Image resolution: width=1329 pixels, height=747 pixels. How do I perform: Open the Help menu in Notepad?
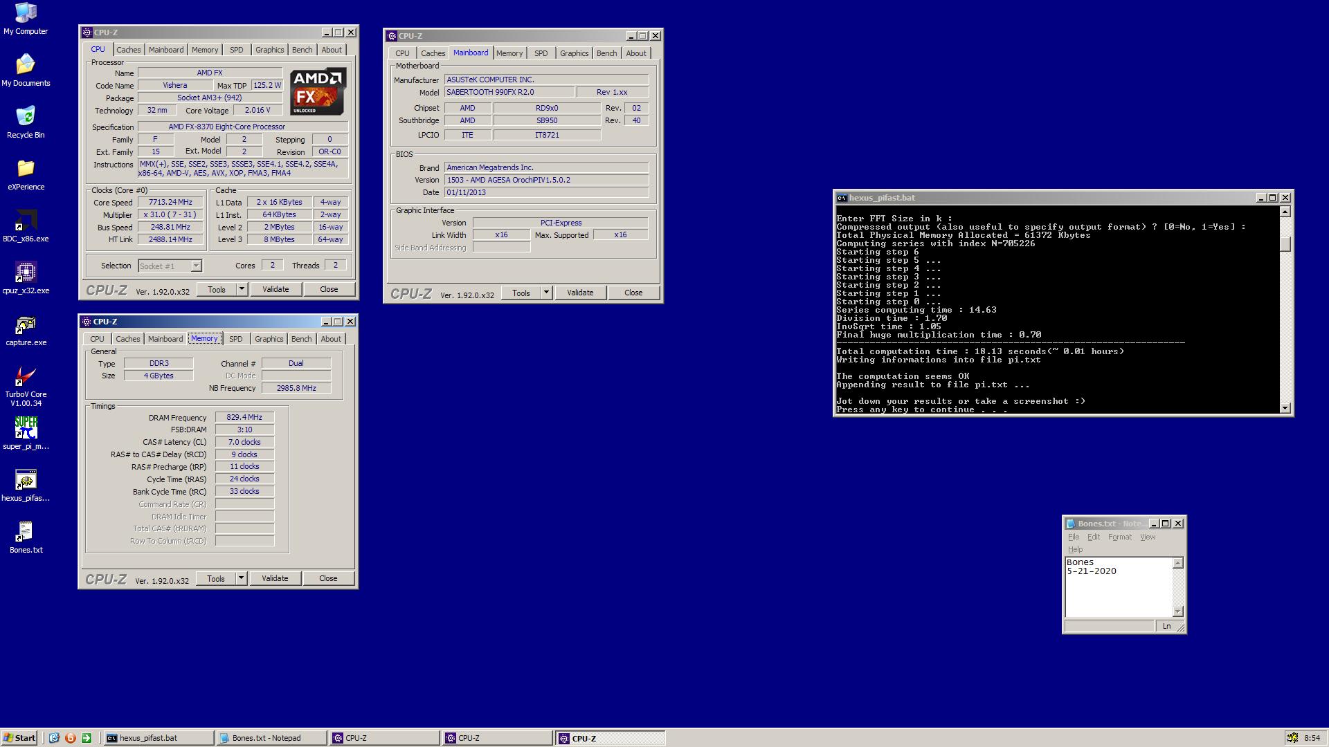coord(1075,550)
